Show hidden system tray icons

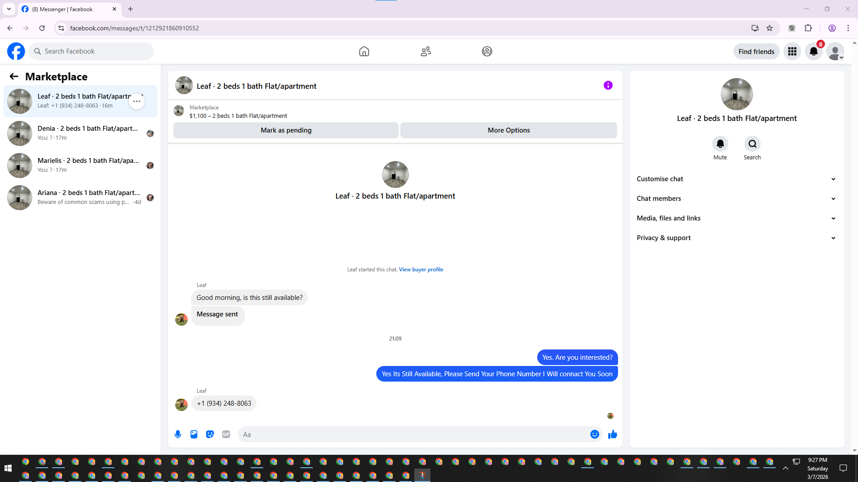pyautogui.click(x=786, y=468)
